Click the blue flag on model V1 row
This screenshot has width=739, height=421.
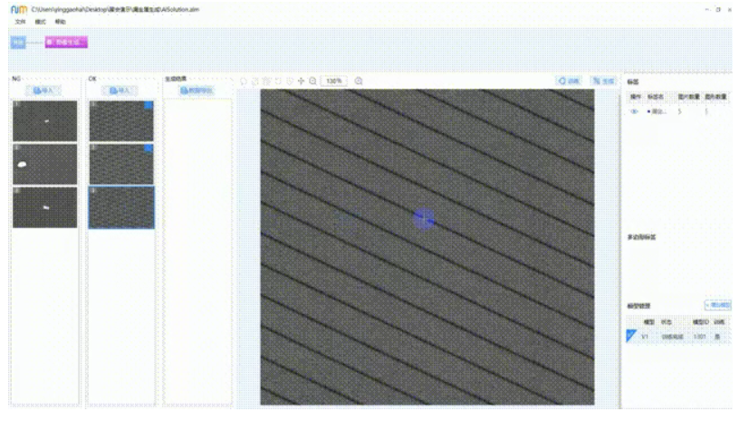click(631, 336)
